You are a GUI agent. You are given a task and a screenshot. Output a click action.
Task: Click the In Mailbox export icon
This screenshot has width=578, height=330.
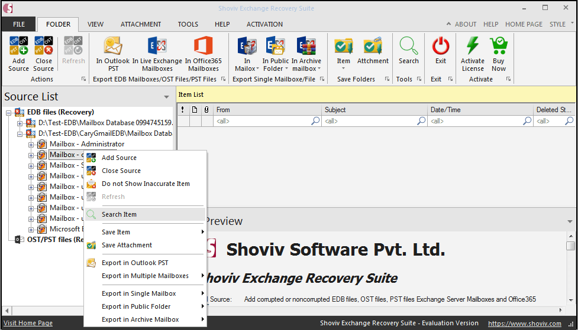tap(247, 45)
